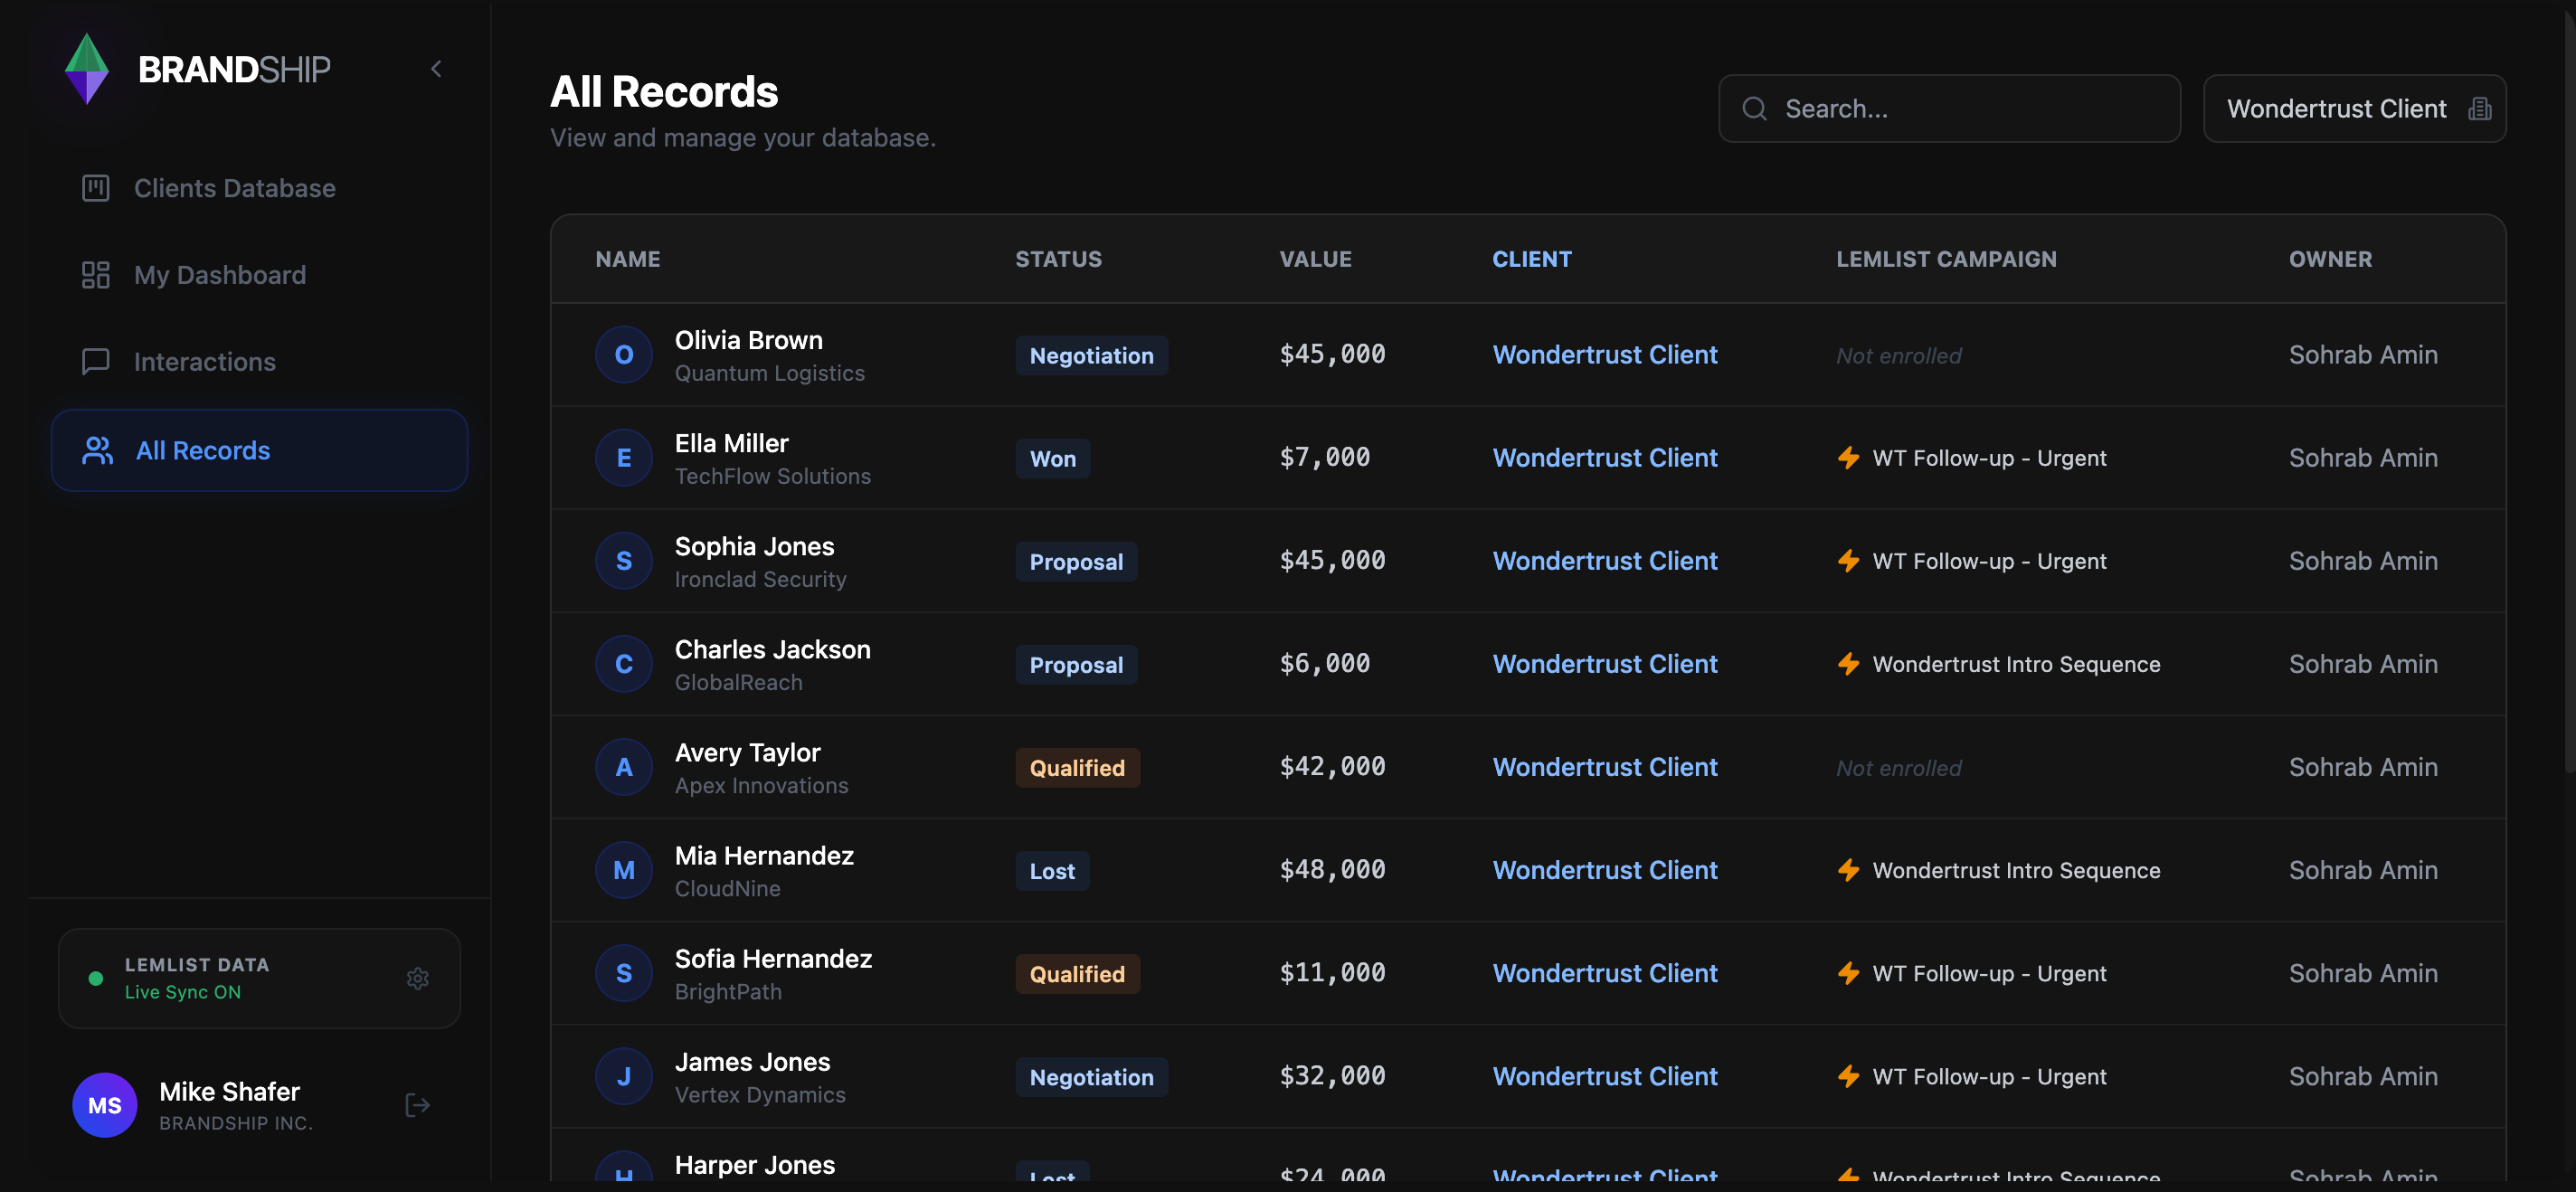Open Sophia Jones's Wondertrust Client link
The width and height of the screenshot is (2576, 1192).
point(1604,561)
